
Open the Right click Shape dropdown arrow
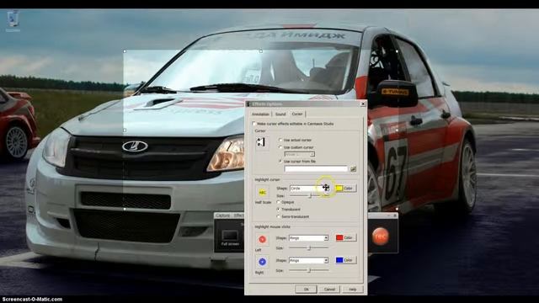pos(326,260)
